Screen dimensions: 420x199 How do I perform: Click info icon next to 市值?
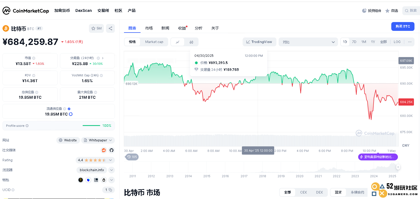coord(34,58)
